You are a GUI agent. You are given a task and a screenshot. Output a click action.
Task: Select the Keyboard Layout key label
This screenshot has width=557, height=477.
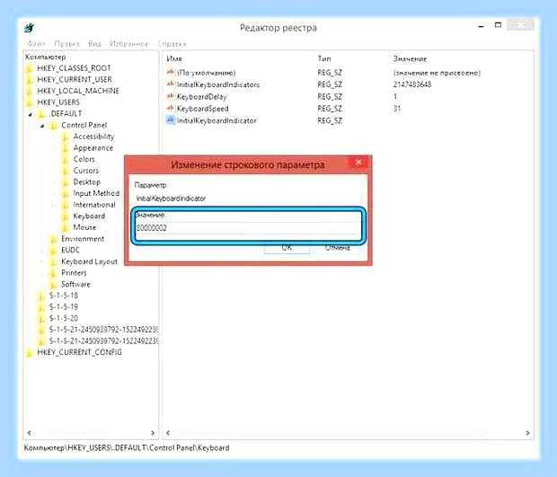pyautogui.click(x=89, y=261)
